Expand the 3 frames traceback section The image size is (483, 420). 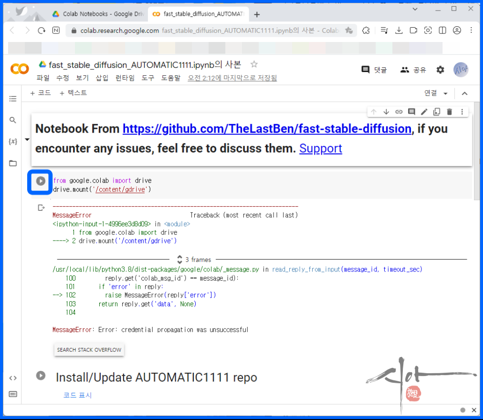[x=194, y=260]
